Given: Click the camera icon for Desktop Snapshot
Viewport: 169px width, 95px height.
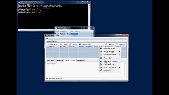Looking at the screenshot, I should pyautogui.click(x=101, y=61).
